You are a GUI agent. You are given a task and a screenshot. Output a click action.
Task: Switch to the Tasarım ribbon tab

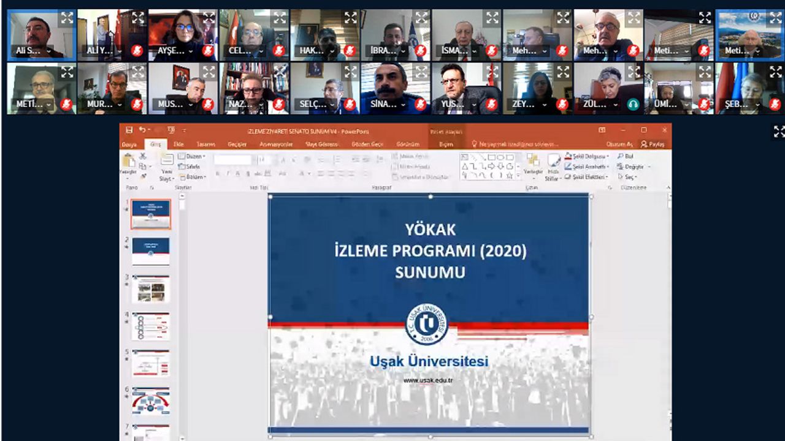[206, 145]
